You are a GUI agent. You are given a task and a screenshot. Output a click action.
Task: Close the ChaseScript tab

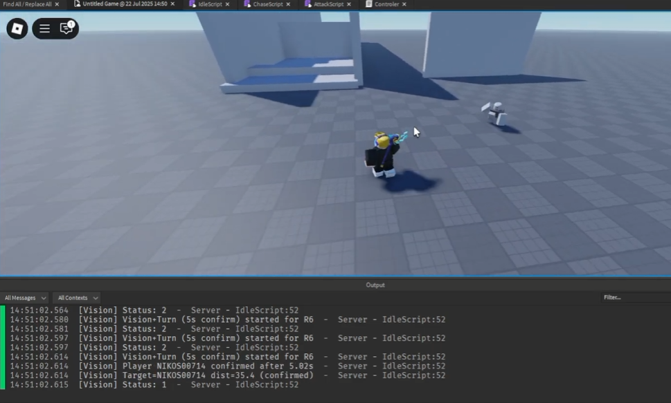pos(288,4)
